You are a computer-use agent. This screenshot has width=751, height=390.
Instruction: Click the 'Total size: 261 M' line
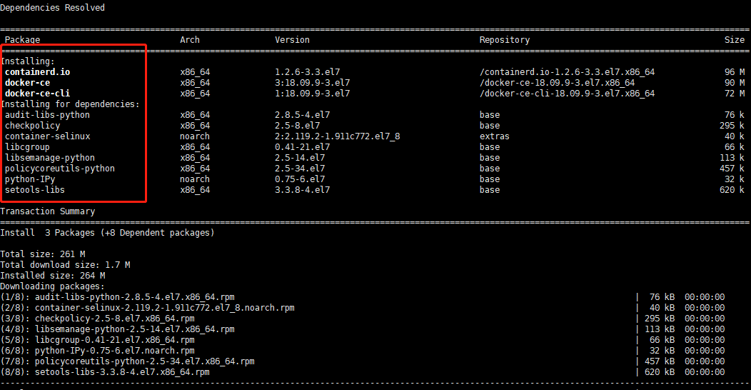coord(43,254)
